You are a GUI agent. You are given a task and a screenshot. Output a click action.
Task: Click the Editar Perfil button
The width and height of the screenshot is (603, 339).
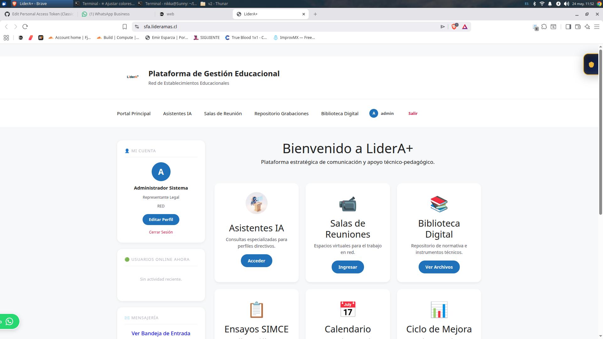point(161,219)
